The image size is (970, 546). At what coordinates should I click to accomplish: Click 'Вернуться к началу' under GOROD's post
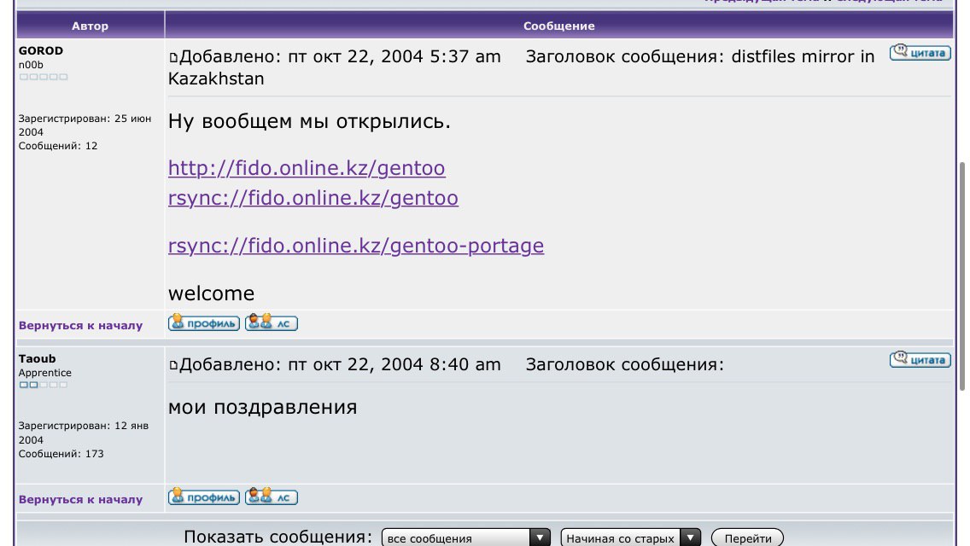pyautogui.click(x=80, y=325)
